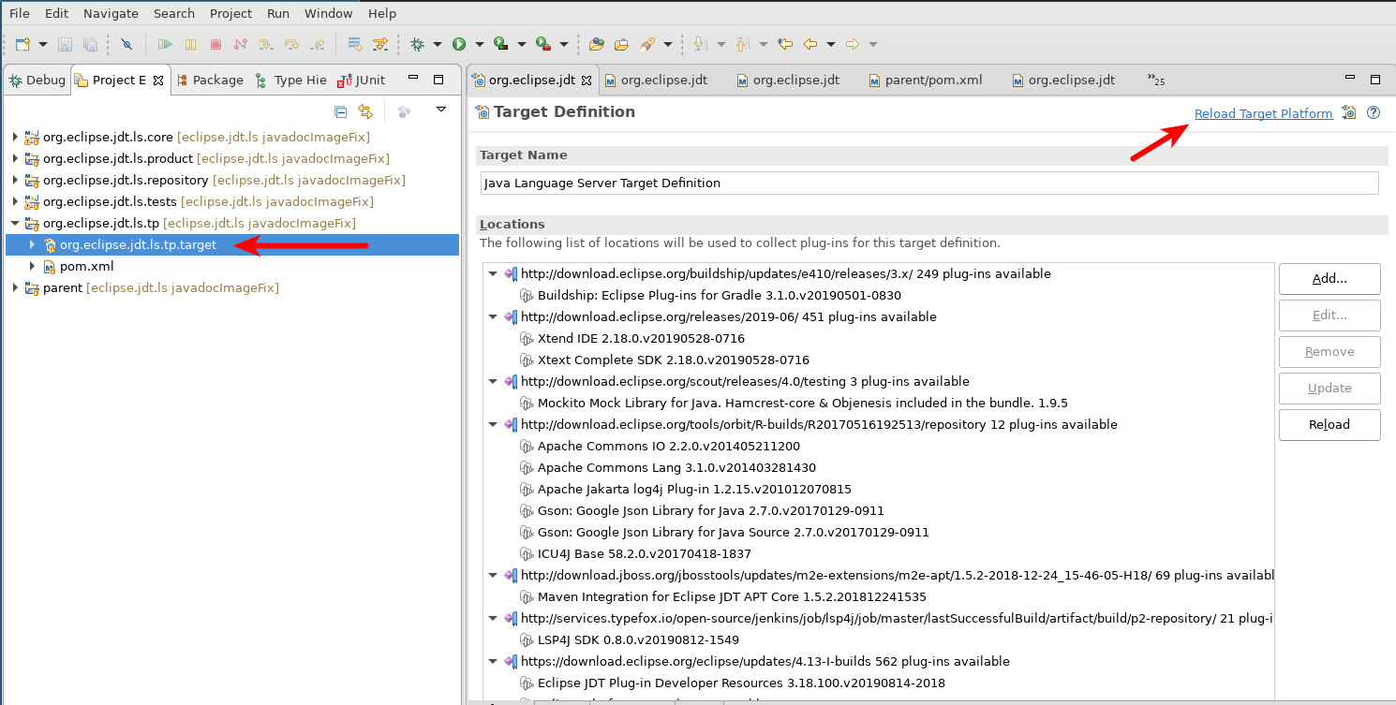This screenshot has width=1396, height=705.
Task: Click the Step Into icon
Action: pyautogui.click(x=266, y=44)
